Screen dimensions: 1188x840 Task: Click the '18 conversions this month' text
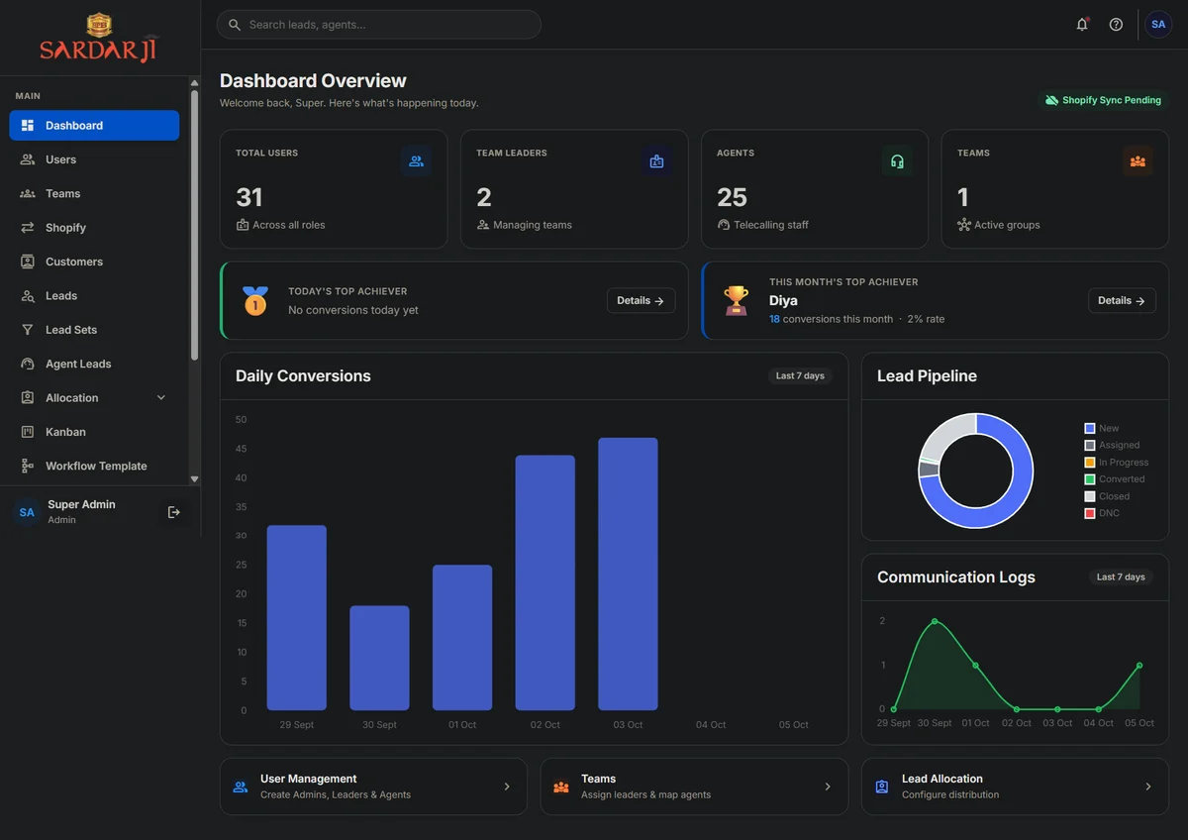[831, 319]
